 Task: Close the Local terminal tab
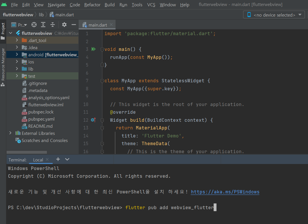pyautogui.click(x=47, y=159)
